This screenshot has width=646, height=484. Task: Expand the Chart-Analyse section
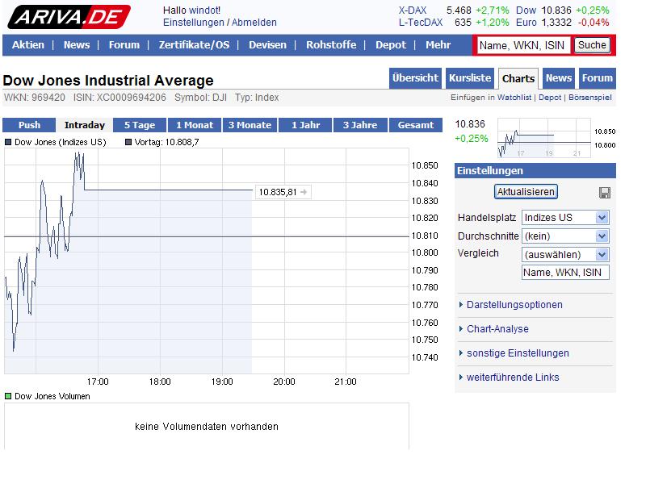tap(497, 329)
